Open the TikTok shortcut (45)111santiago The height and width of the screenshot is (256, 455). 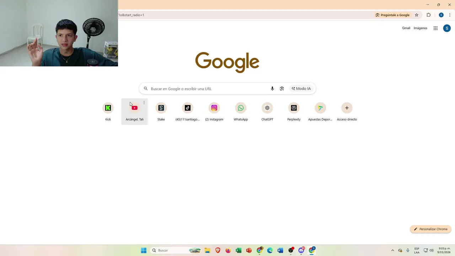(188, 112)
